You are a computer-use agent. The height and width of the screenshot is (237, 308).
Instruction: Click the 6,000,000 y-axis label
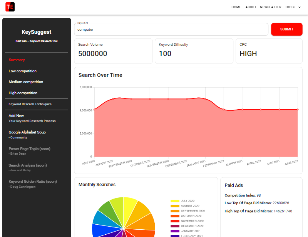[x=85, y=87]
